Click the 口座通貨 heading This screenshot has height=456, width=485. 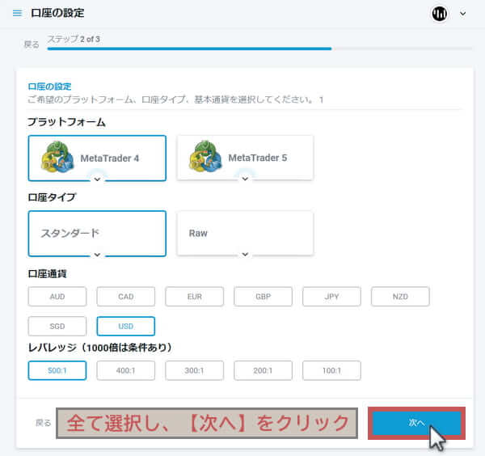tap(47, 273)
